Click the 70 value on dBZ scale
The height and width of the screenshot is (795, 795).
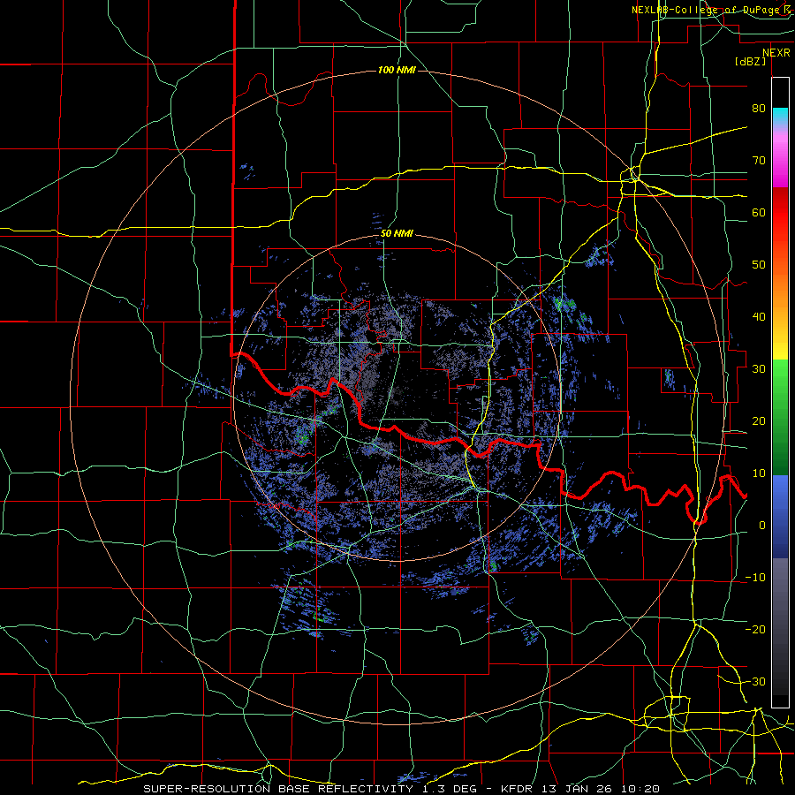(759, 160)
